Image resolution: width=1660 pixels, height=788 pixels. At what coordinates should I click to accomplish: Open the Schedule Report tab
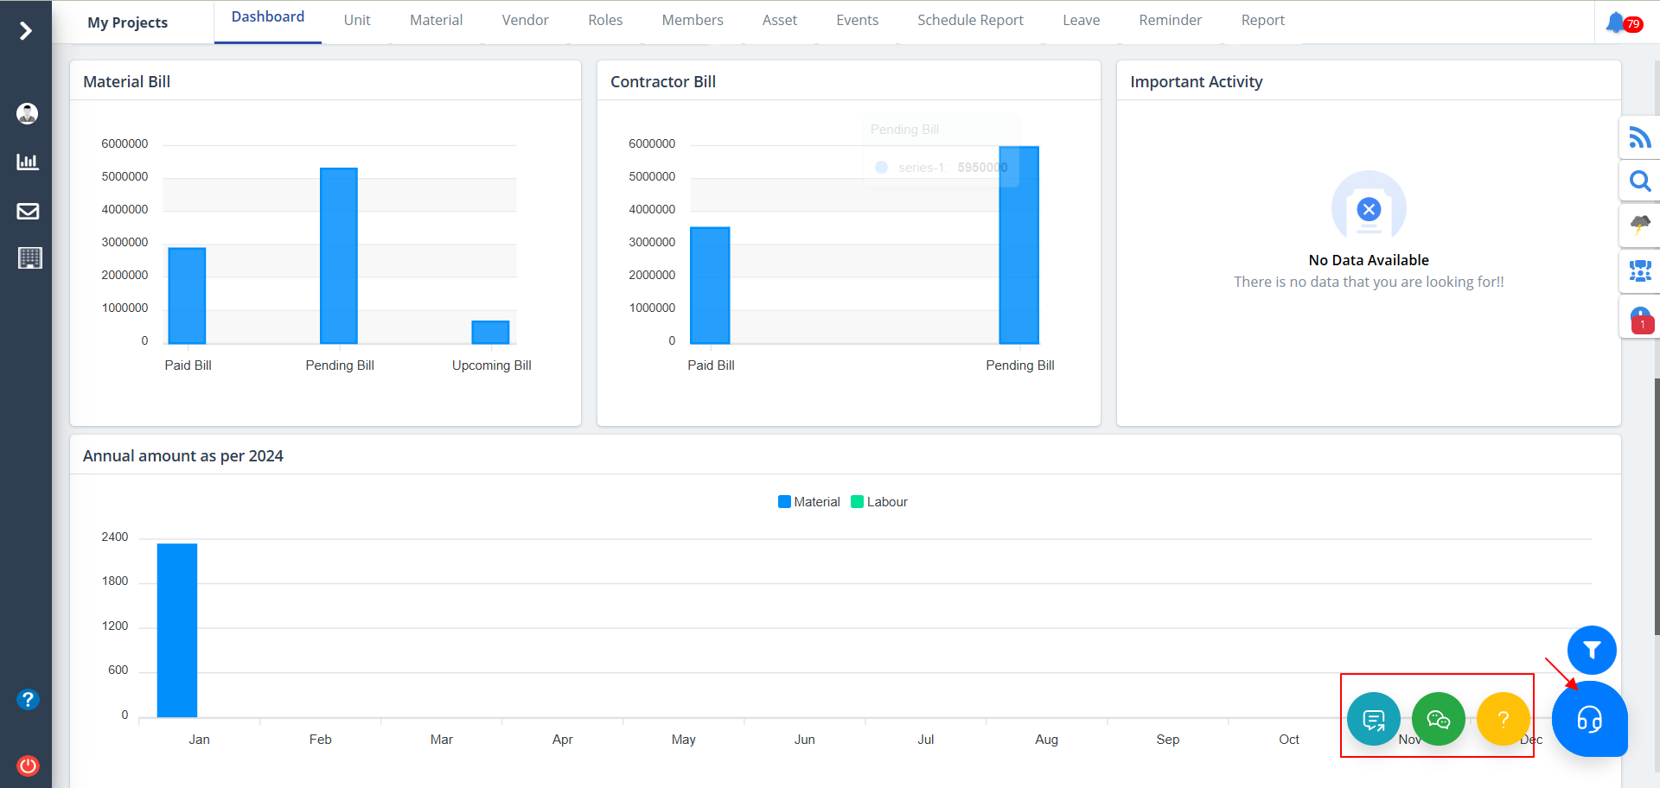(x=970, y=21)
